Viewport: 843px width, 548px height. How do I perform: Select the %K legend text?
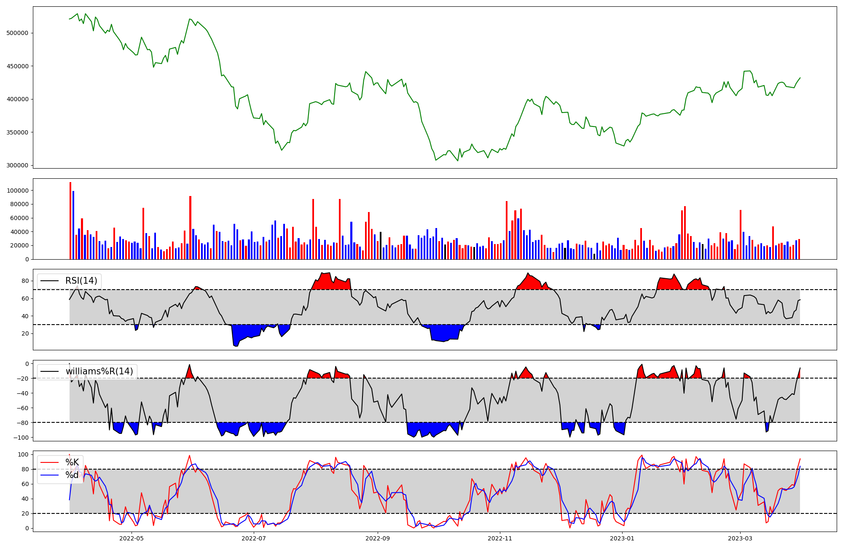click(x=72, y=462)
